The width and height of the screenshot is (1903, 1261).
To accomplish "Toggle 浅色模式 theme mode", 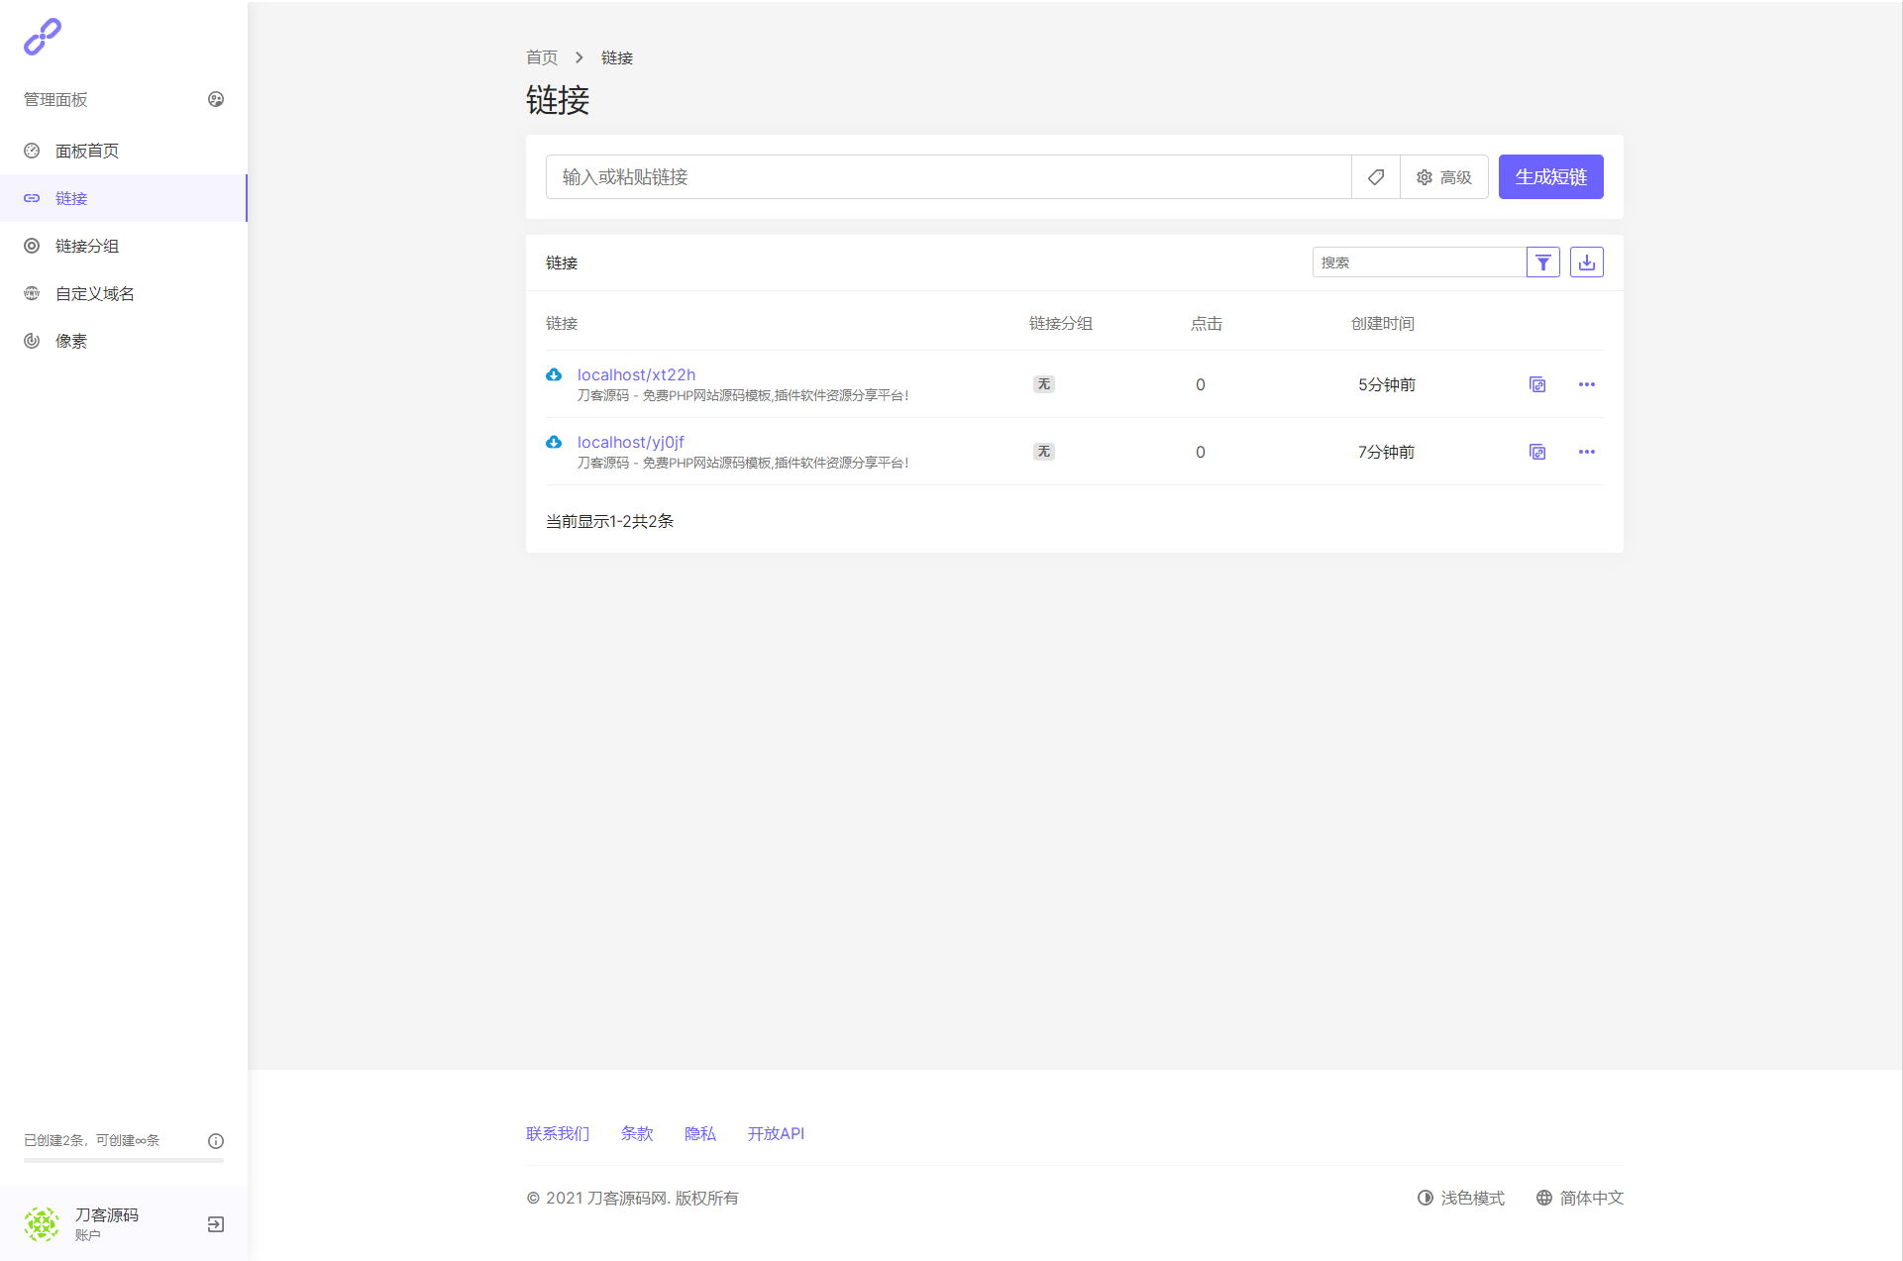I will pos(1461,1198).
